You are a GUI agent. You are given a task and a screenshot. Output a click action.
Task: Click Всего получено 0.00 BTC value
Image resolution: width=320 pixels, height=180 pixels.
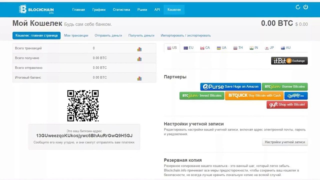(x=100, y=58)
